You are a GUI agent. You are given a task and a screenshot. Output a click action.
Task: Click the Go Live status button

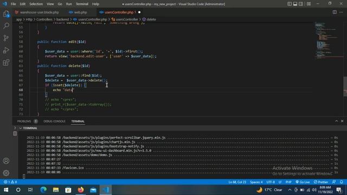[303, 182]
